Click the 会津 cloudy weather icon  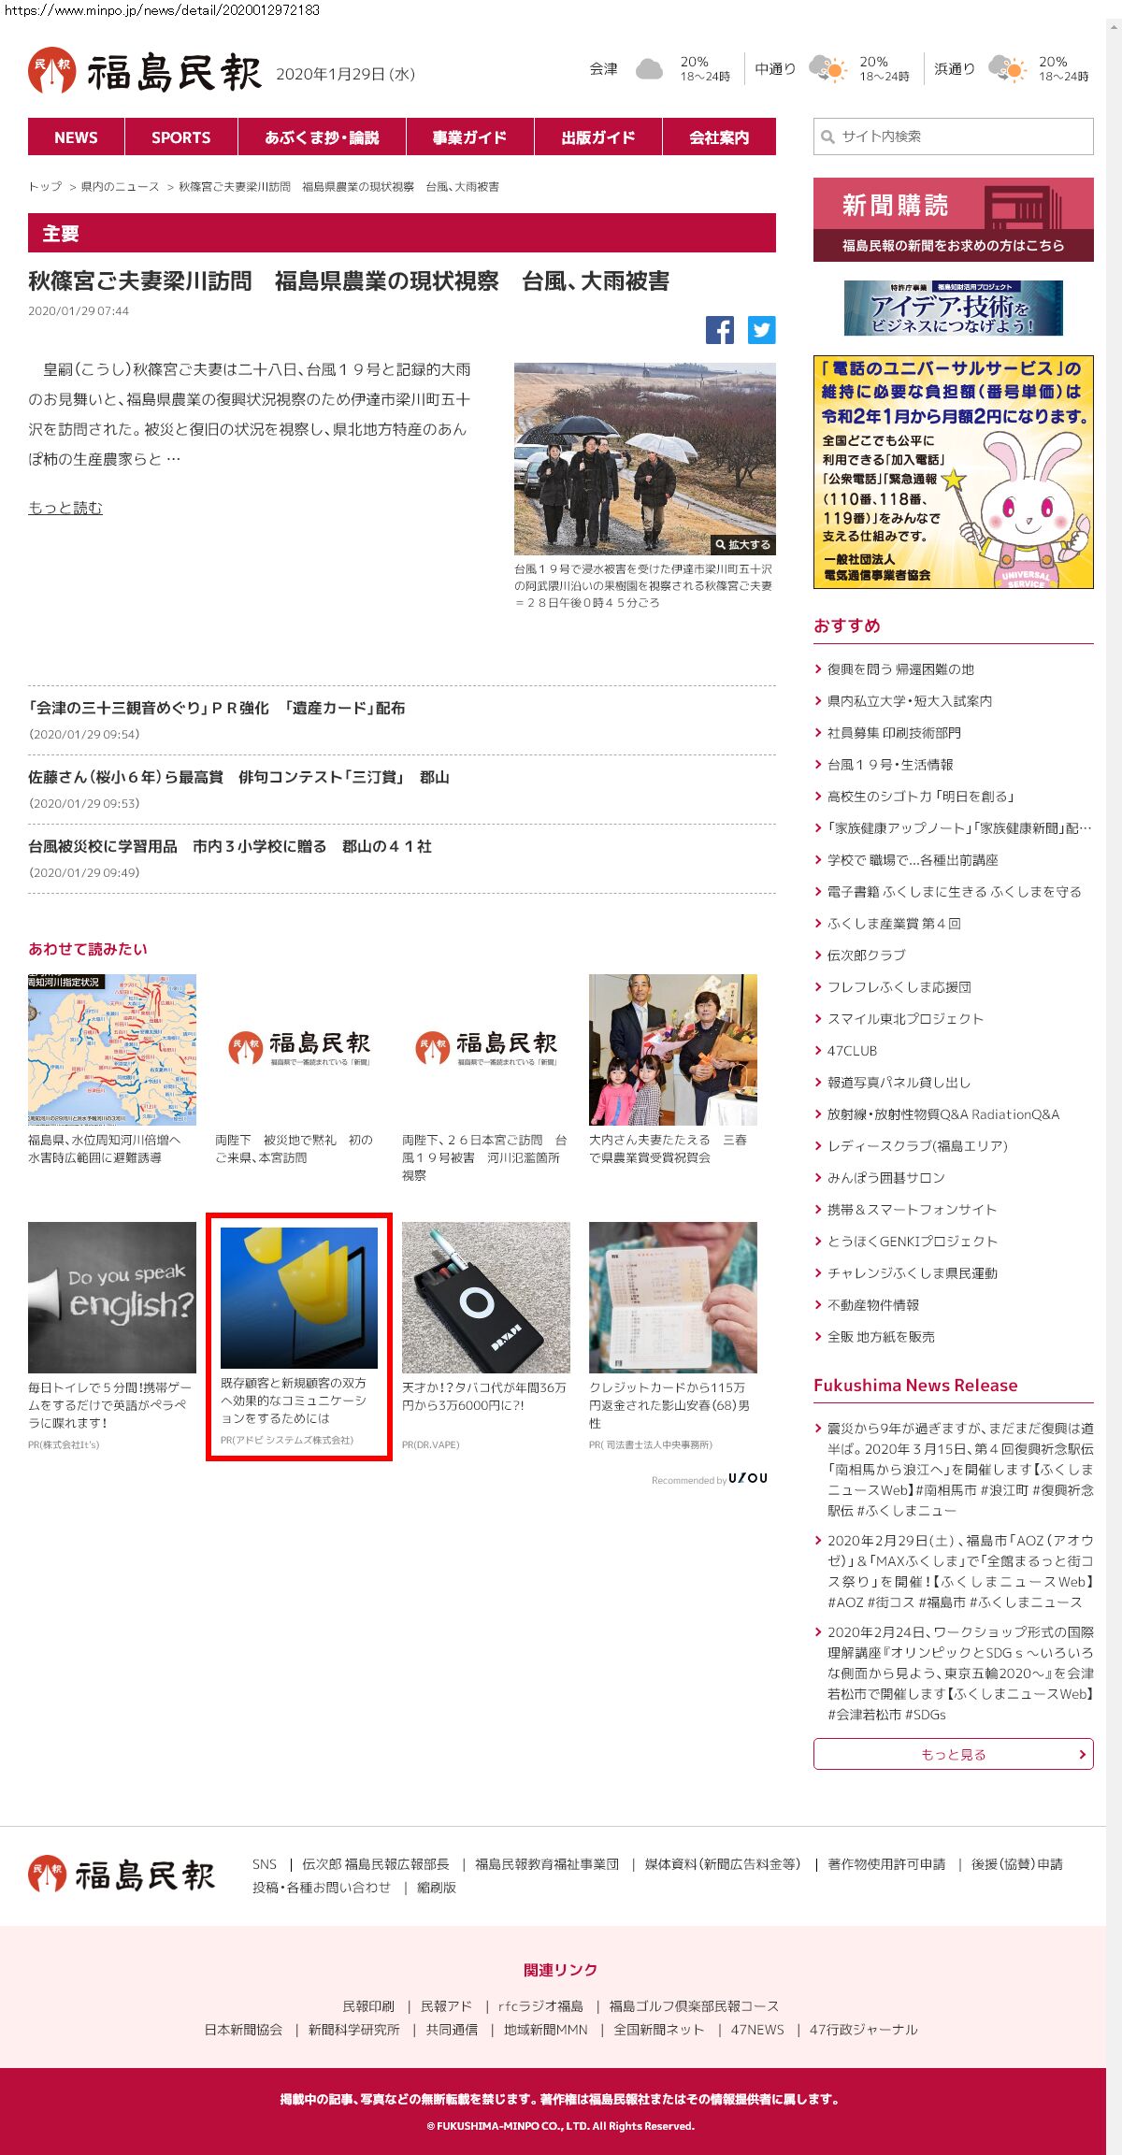(x=649, y=69)
